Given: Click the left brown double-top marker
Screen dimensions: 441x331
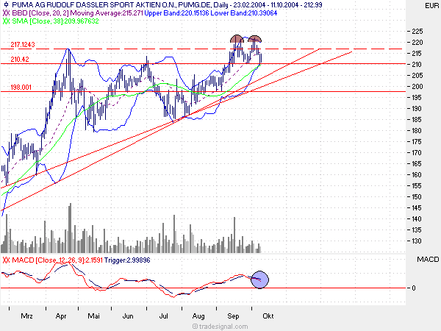Looking at the screenshot, I should [237, 39].
